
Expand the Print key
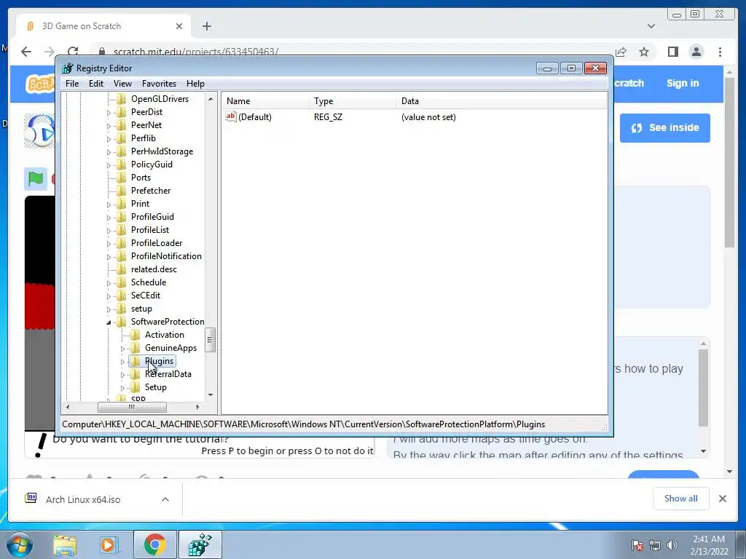[x=109, y=205]
